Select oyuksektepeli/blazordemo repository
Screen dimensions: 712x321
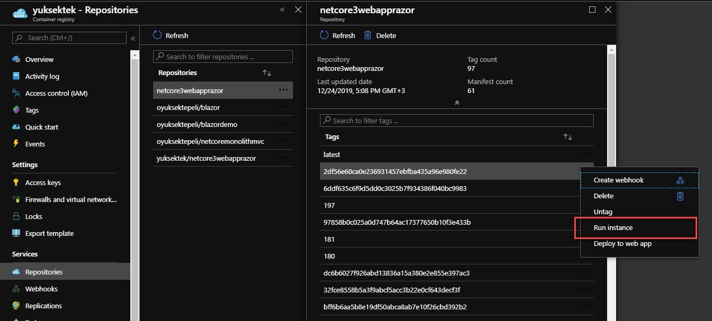[x=223, y=124]
